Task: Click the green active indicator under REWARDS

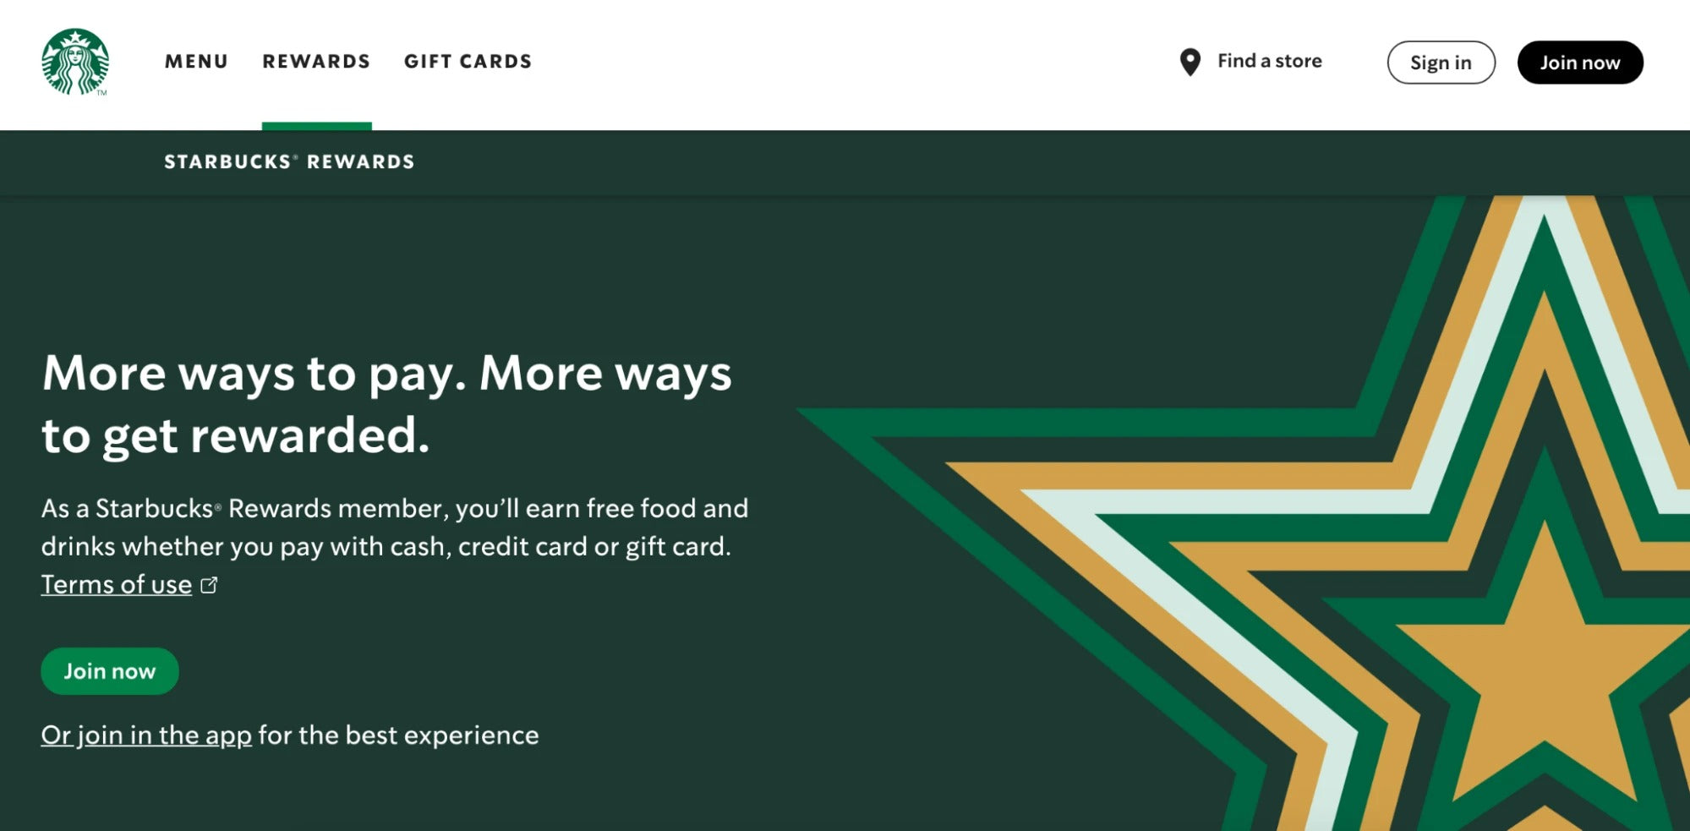Action: coord(316,126)
